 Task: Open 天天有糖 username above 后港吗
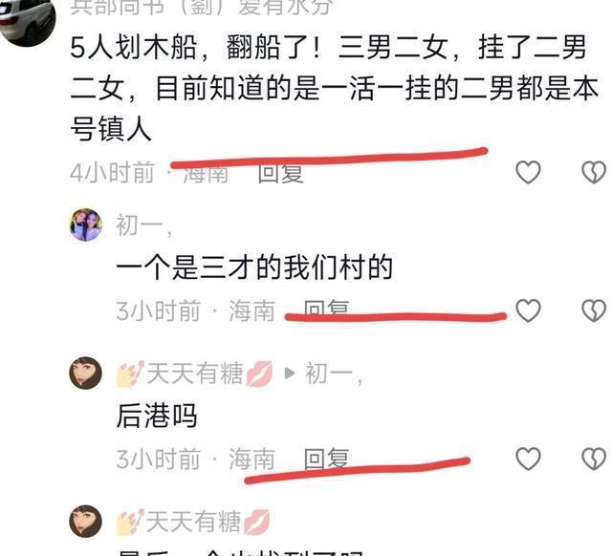pyautogui.click(x=195, y=374)
